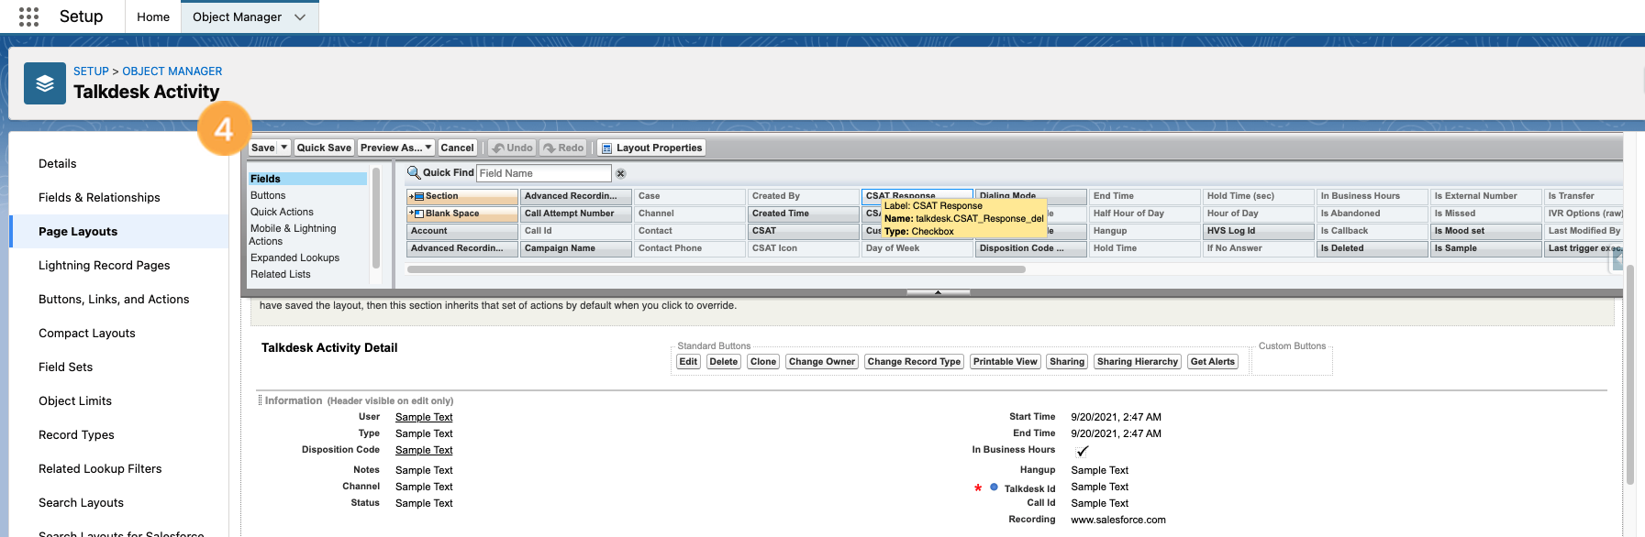Click the Edit standard button
Viewport: 1645px width, 537px height.
click(x=688, y=362)
